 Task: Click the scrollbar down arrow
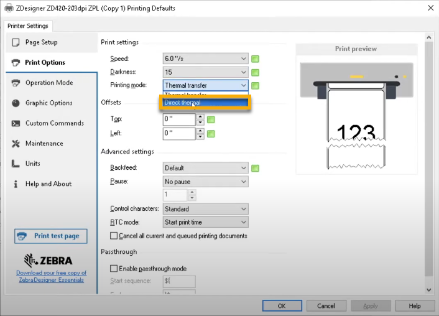[429, 290]
